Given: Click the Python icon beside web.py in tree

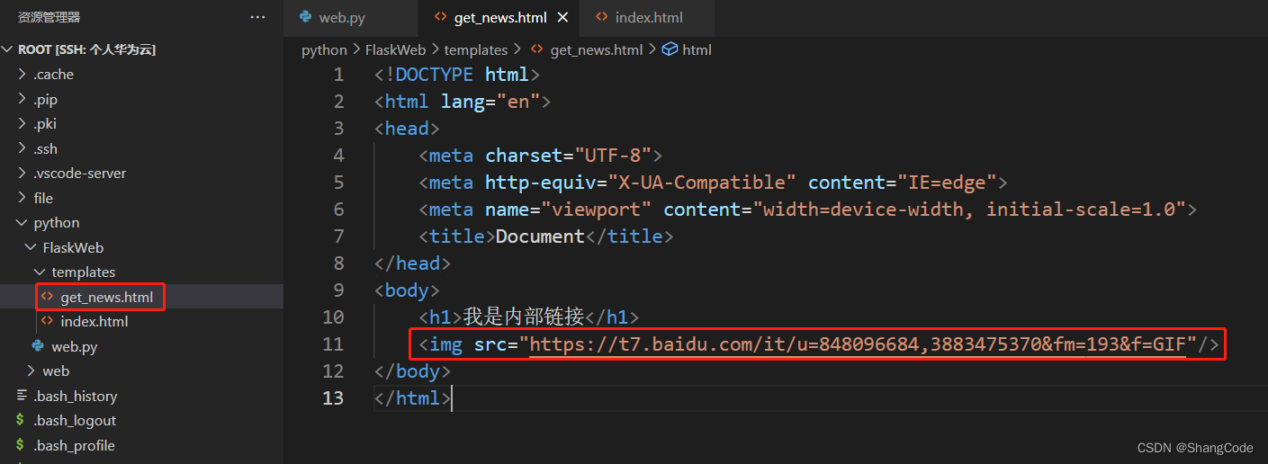Looking at the screenshot, I should [38, 346].
